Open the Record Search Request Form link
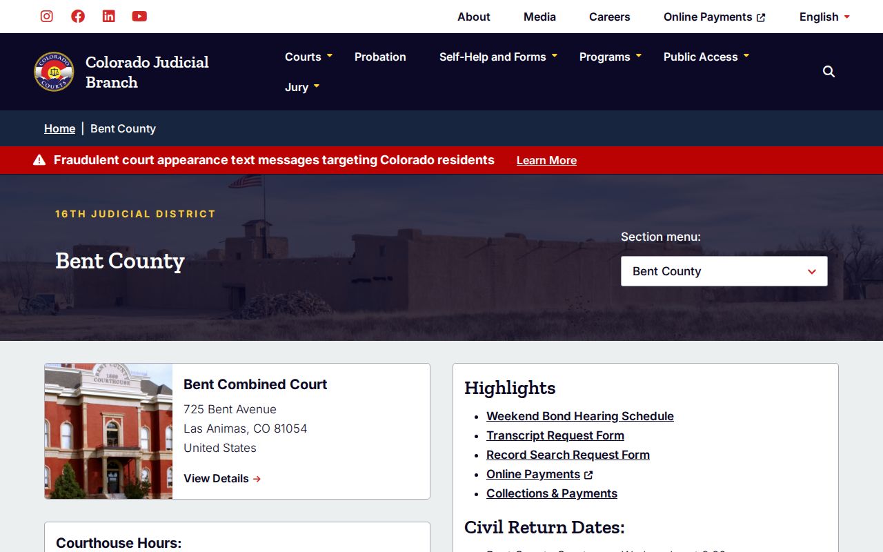Viewport: 883px width, 552px height. (x=568, y=455)
